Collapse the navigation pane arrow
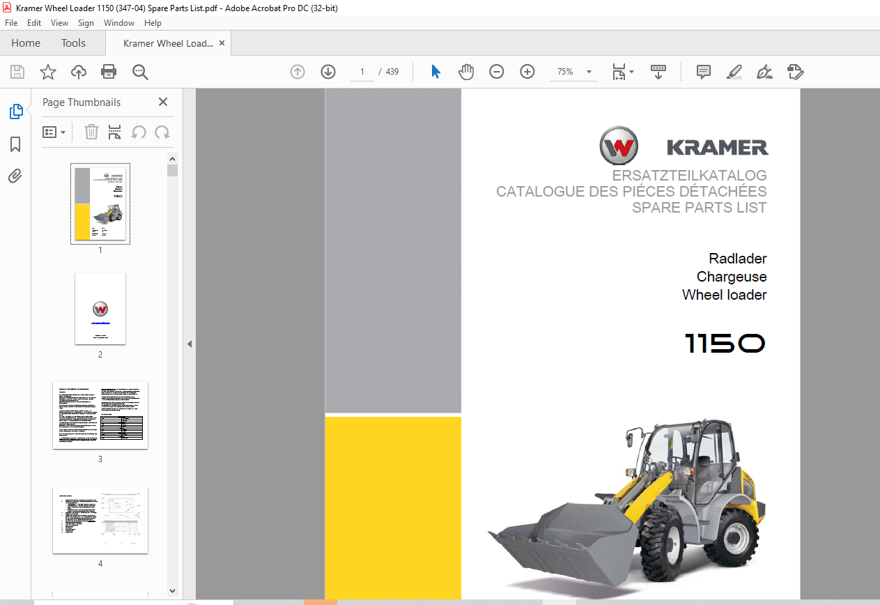 click(190, 344)
